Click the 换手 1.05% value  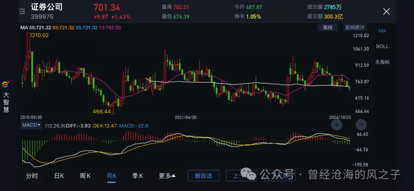(x=253, y=16)
